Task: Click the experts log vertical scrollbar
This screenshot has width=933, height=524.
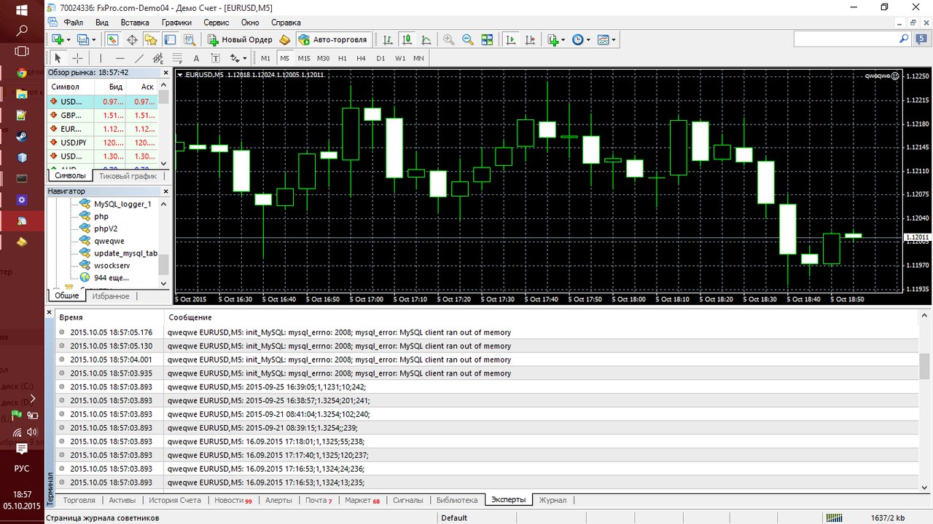Action: (x=924, y=399)
